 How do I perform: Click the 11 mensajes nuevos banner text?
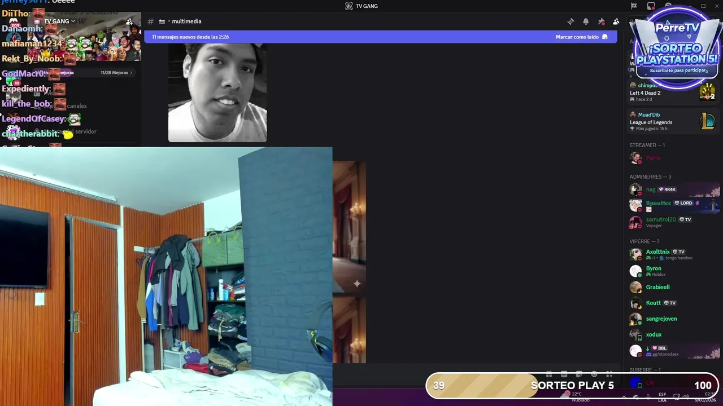(190, 37)
